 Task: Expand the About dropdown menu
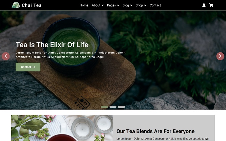tap(98, 5)
